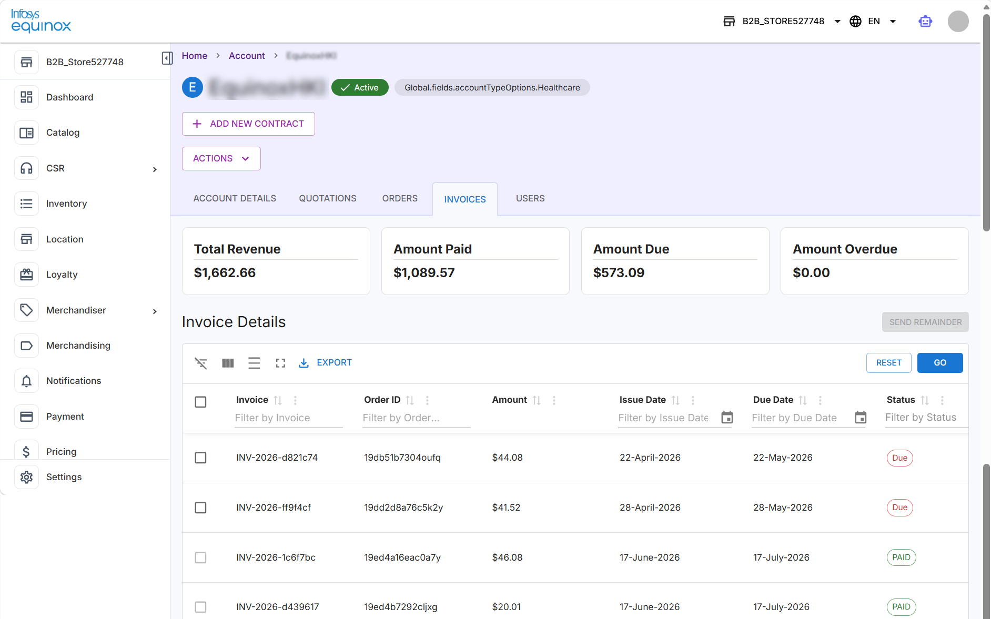Open the B2B_STORE527748 store dropdown
Image resolution: width=991 pixels, height=619 pixels.
(782, 21)
